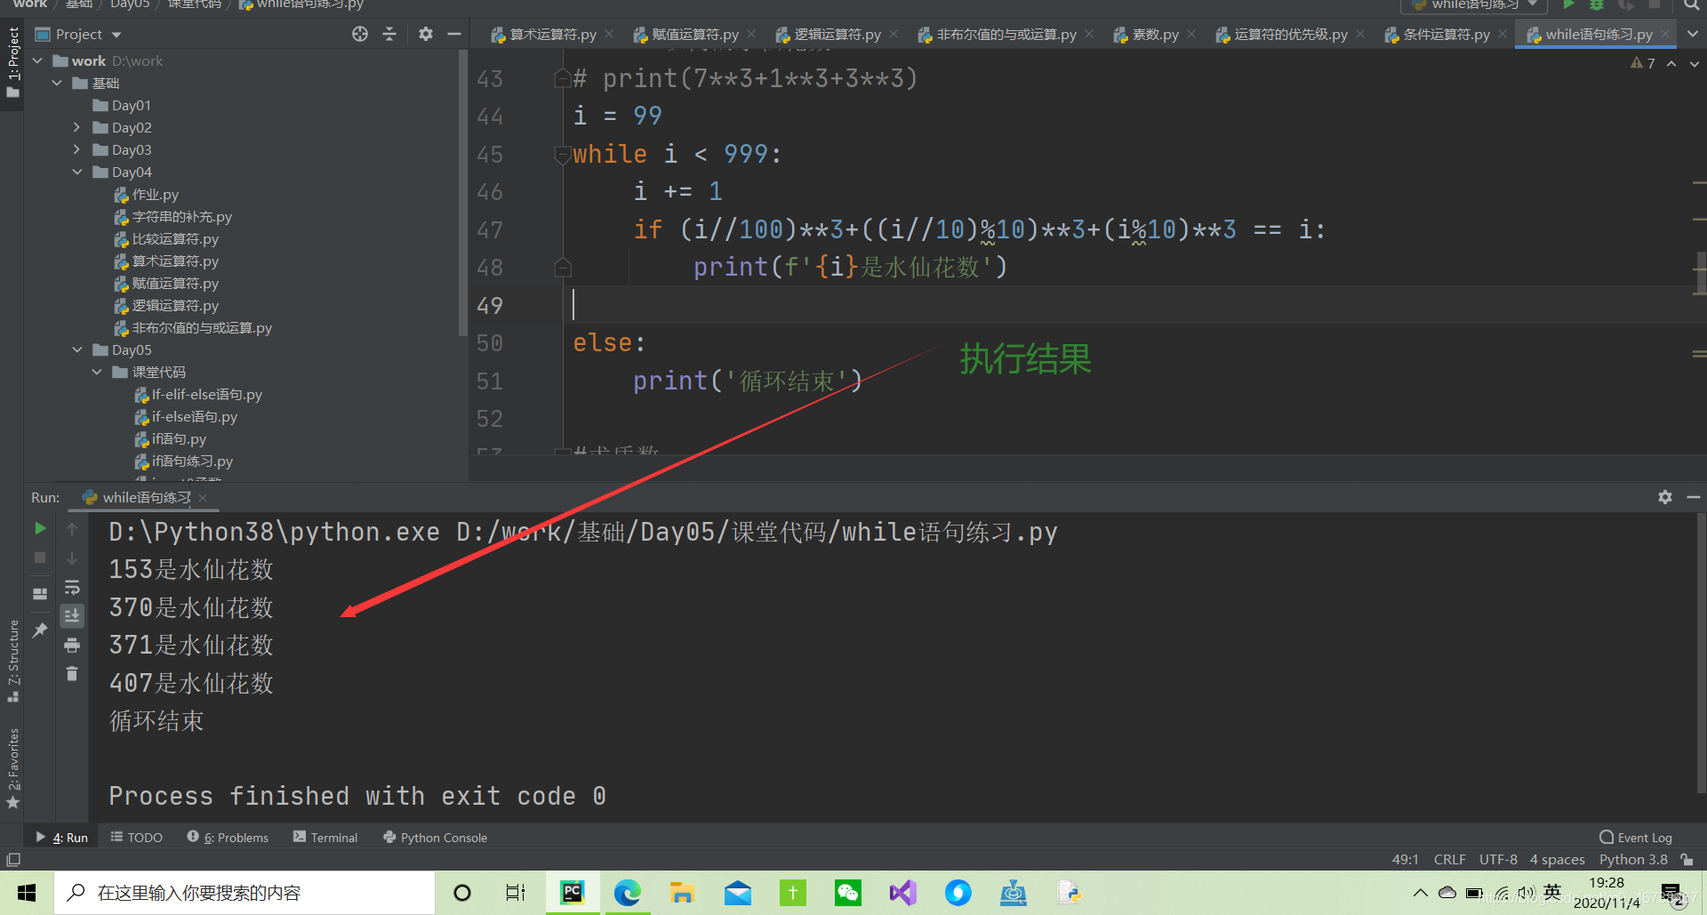Collapse the work root folder
Image resolution: width=1707 pixels, height=915 pixels.
click(37, 60)
